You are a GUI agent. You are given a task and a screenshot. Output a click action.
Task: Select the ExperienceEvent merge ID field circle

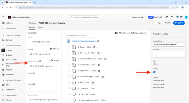coord(74,100)
